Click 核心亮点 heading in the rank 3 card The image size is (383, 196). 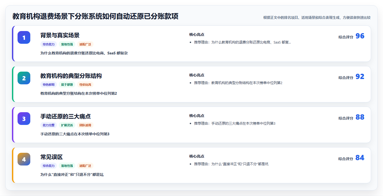(197, 116)
